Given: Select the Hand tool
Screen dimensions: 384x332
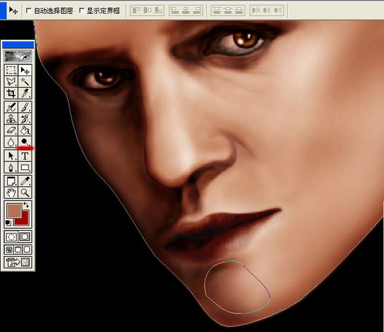Looking at the screenshot, I should point(11,193).
